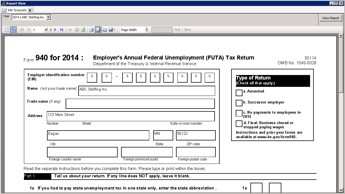
Task: Expand the Page Width zoom dropdown
Action: (x=146, y=30)
